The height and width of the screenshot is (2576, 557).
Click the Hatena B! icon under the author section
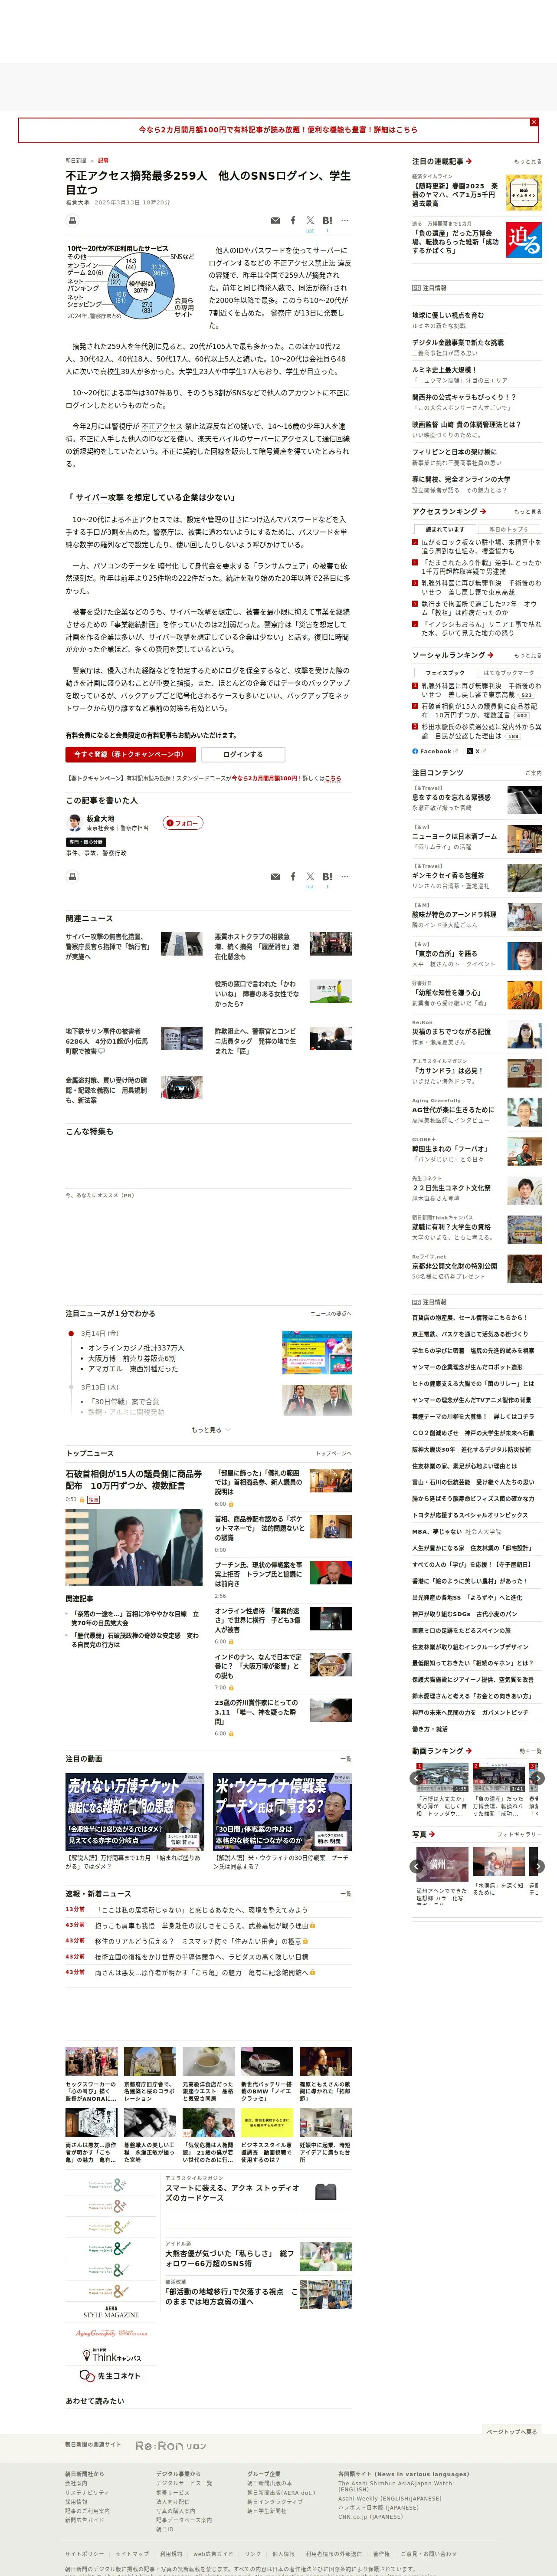[327, 876]
